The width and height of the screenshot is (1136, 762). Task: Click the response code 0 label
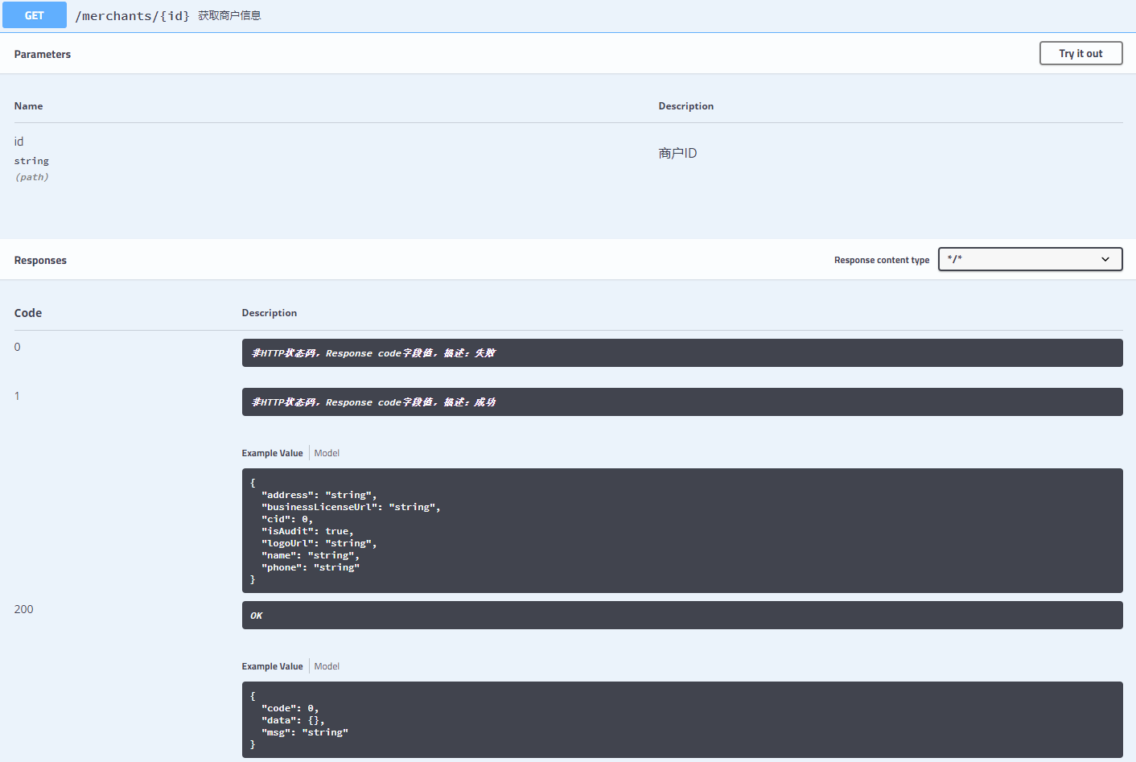click(x=17, y=347)
